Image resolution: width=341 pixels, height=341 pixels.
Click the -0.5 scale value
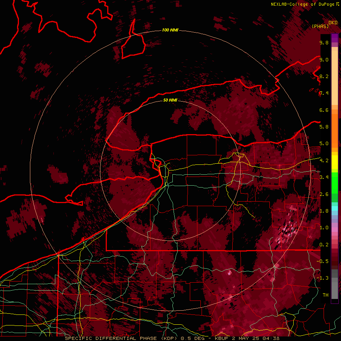[x=323, y=261]
